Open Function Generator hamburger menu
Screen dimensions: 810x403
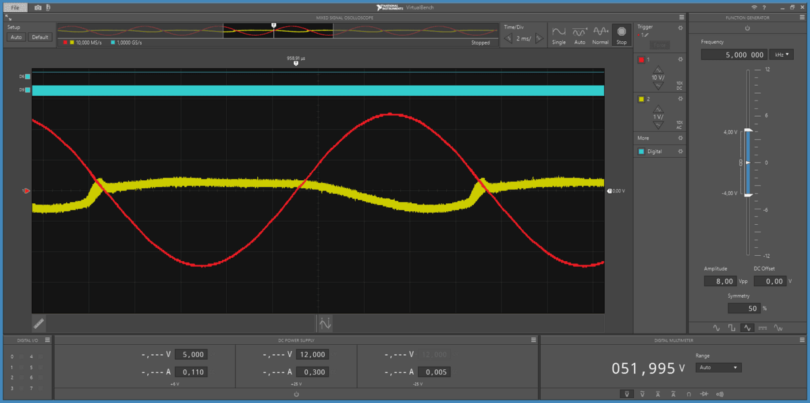point(803,17)
